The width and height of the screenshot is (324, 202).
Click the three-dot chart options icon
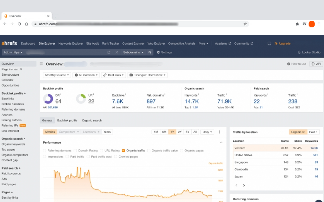click(219, 132)
